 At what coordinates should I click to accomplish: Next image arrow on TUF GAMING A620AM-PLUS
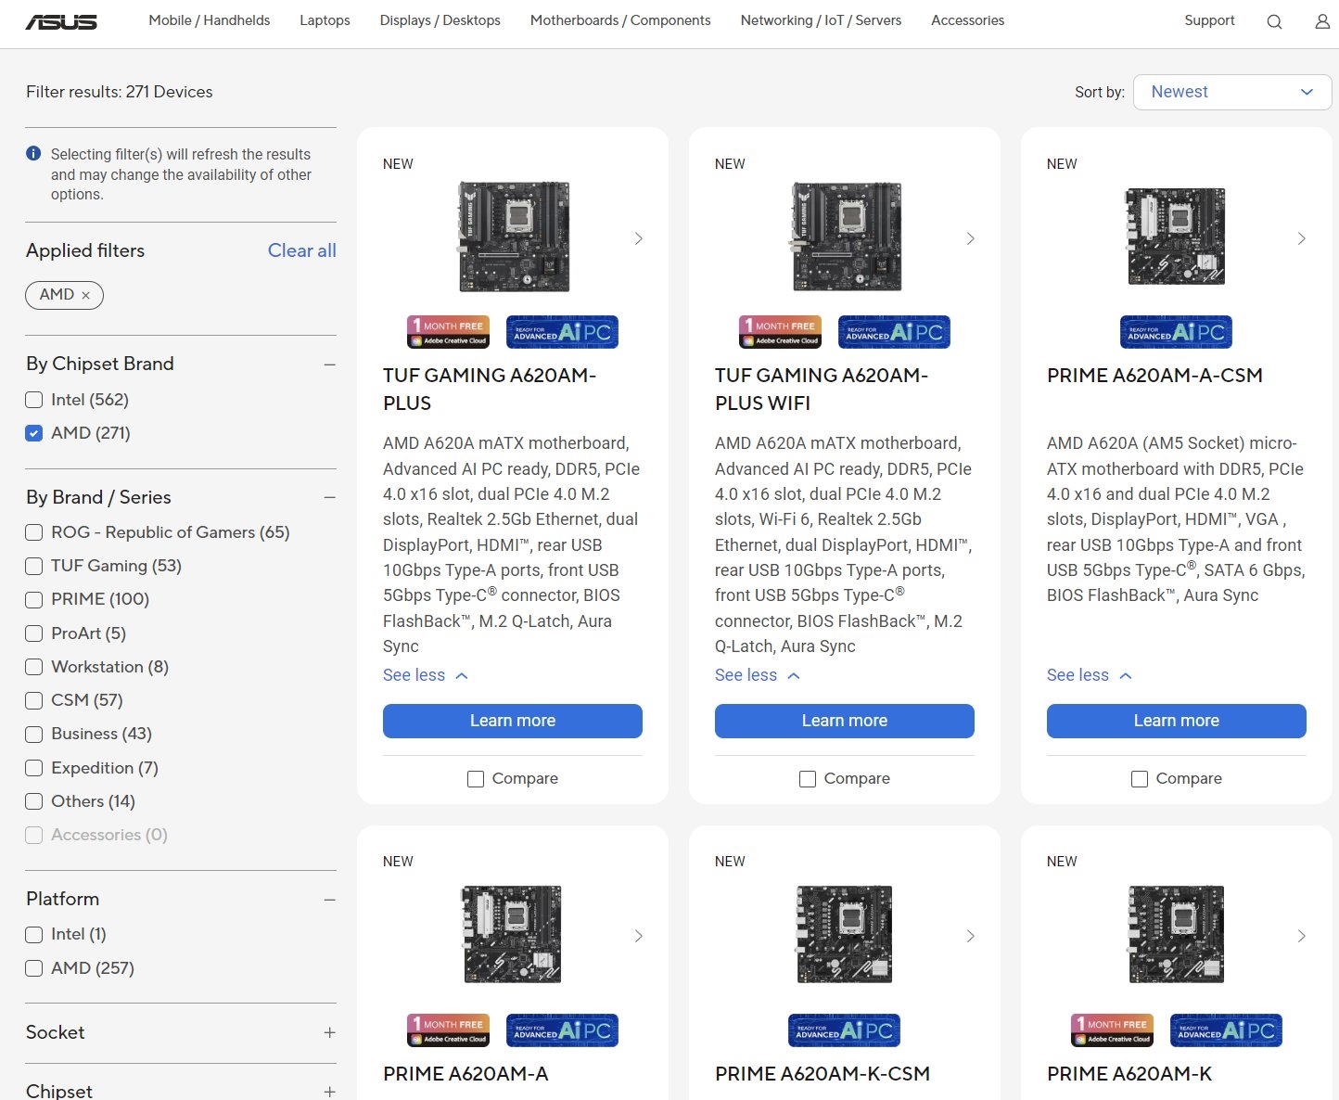[x=638, y=238]
